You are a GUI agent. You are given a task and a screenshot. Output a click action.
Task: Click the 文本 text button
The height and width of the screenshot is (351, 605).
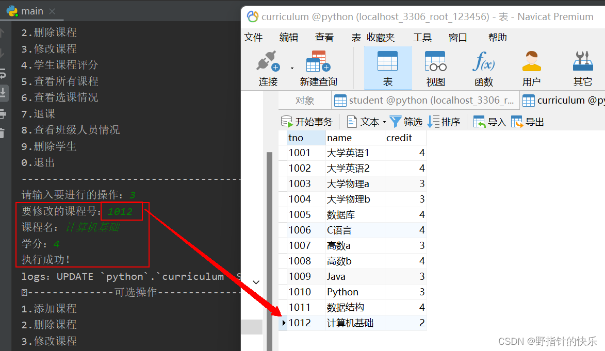pyautogui.click(x=363, y=122)
